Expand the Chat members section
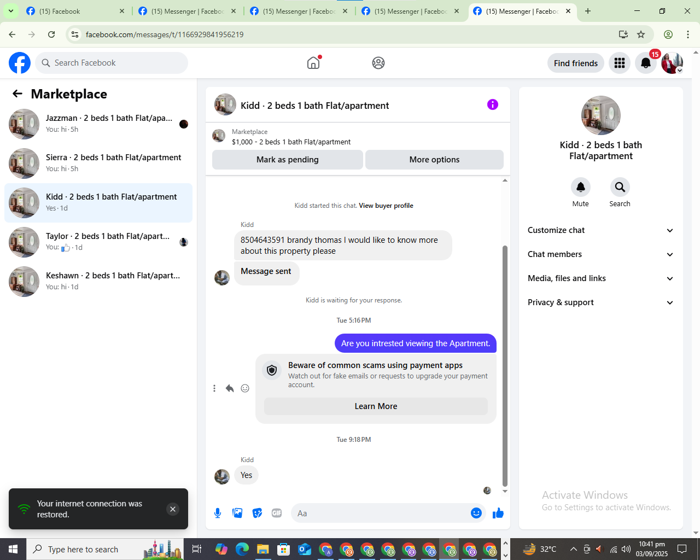Viewport: 700px width, 560px height. (x=601, y=254)
